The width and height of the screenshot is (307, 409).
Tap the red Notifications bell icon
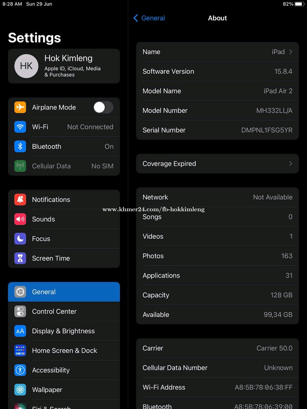[20, 199]
